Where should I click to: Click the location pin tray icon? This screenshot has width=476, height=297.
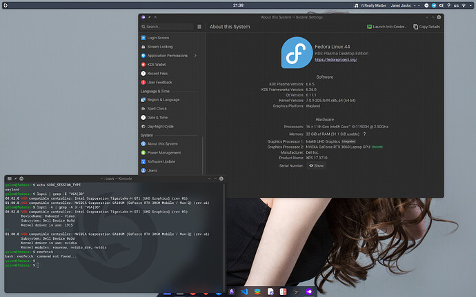[x=448, y=6]
